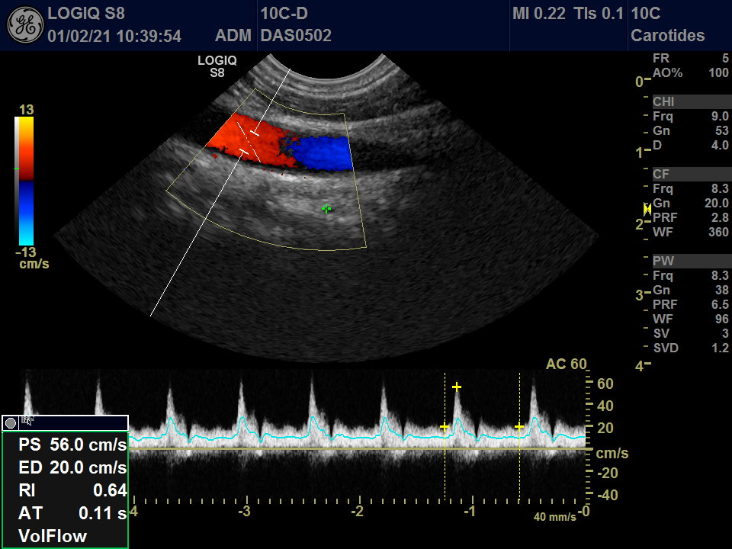Screen dimensions: 732x549
Task: Click the RI 0.64 result row
Action: pyautogui.click(x=72, y=490)
